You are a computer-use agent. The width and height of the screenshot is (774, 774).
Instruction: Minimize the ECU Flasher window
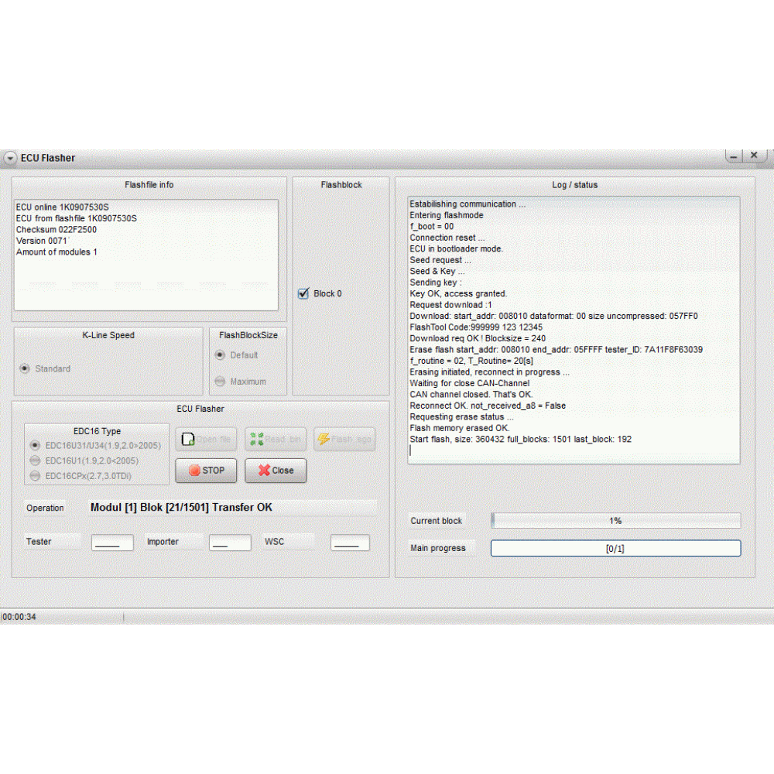tap(734, 156)
